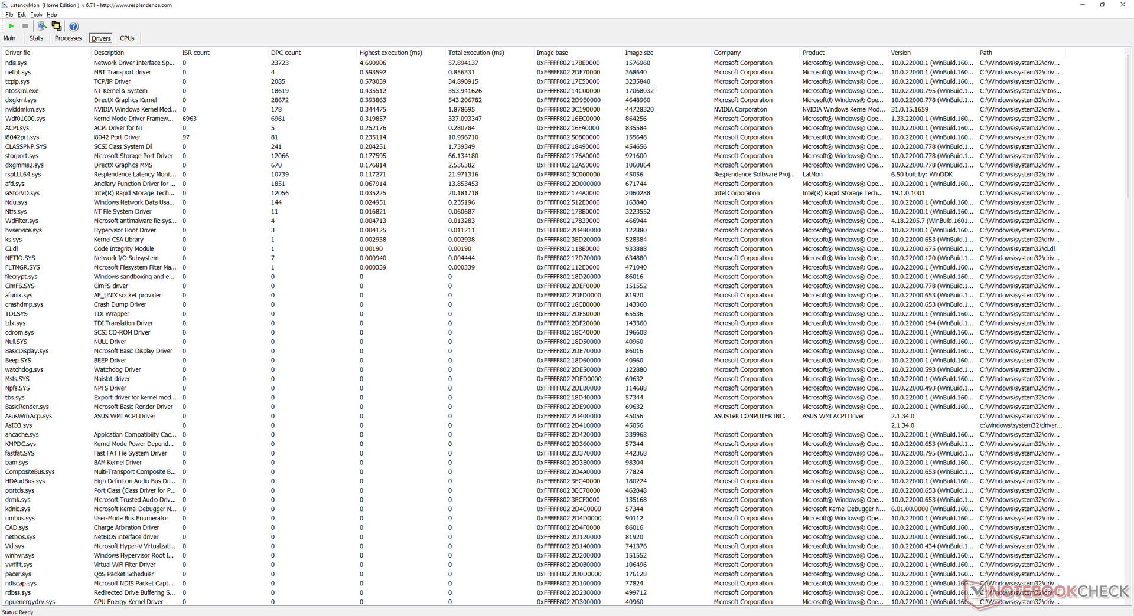Viewport: 1134px width, 616px height.
Task: Sort by the Company column header
Action: click(x=755, y=53)
